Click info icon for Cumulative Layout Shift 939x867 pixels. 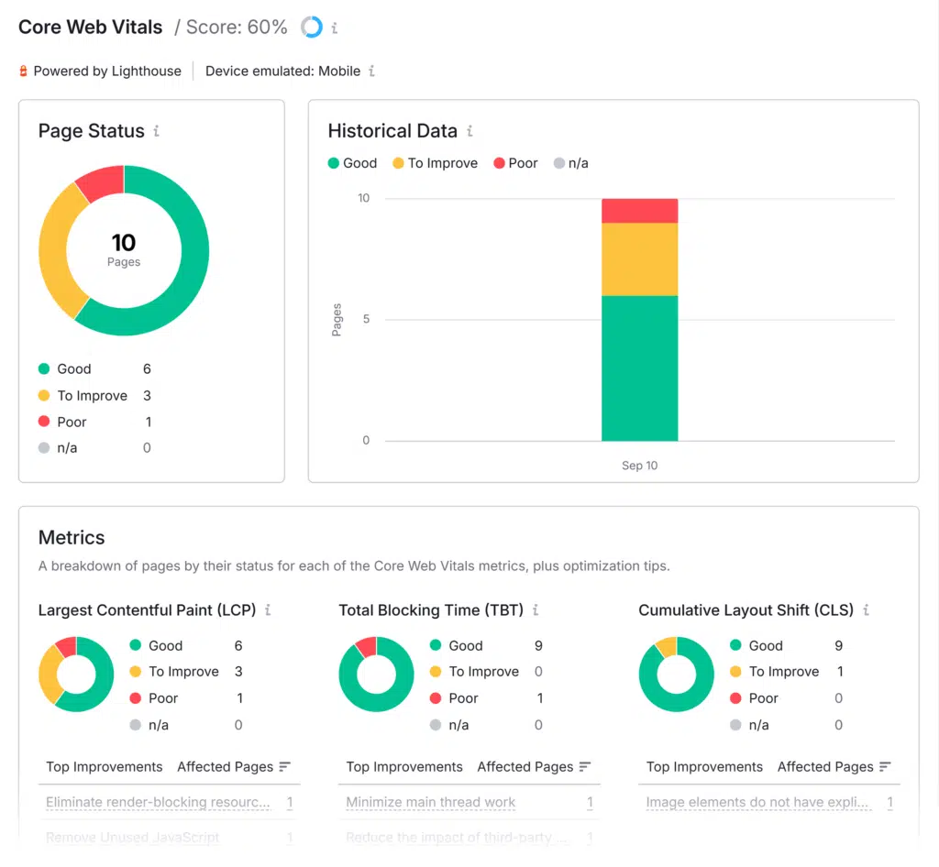click(x=866, y=609)
